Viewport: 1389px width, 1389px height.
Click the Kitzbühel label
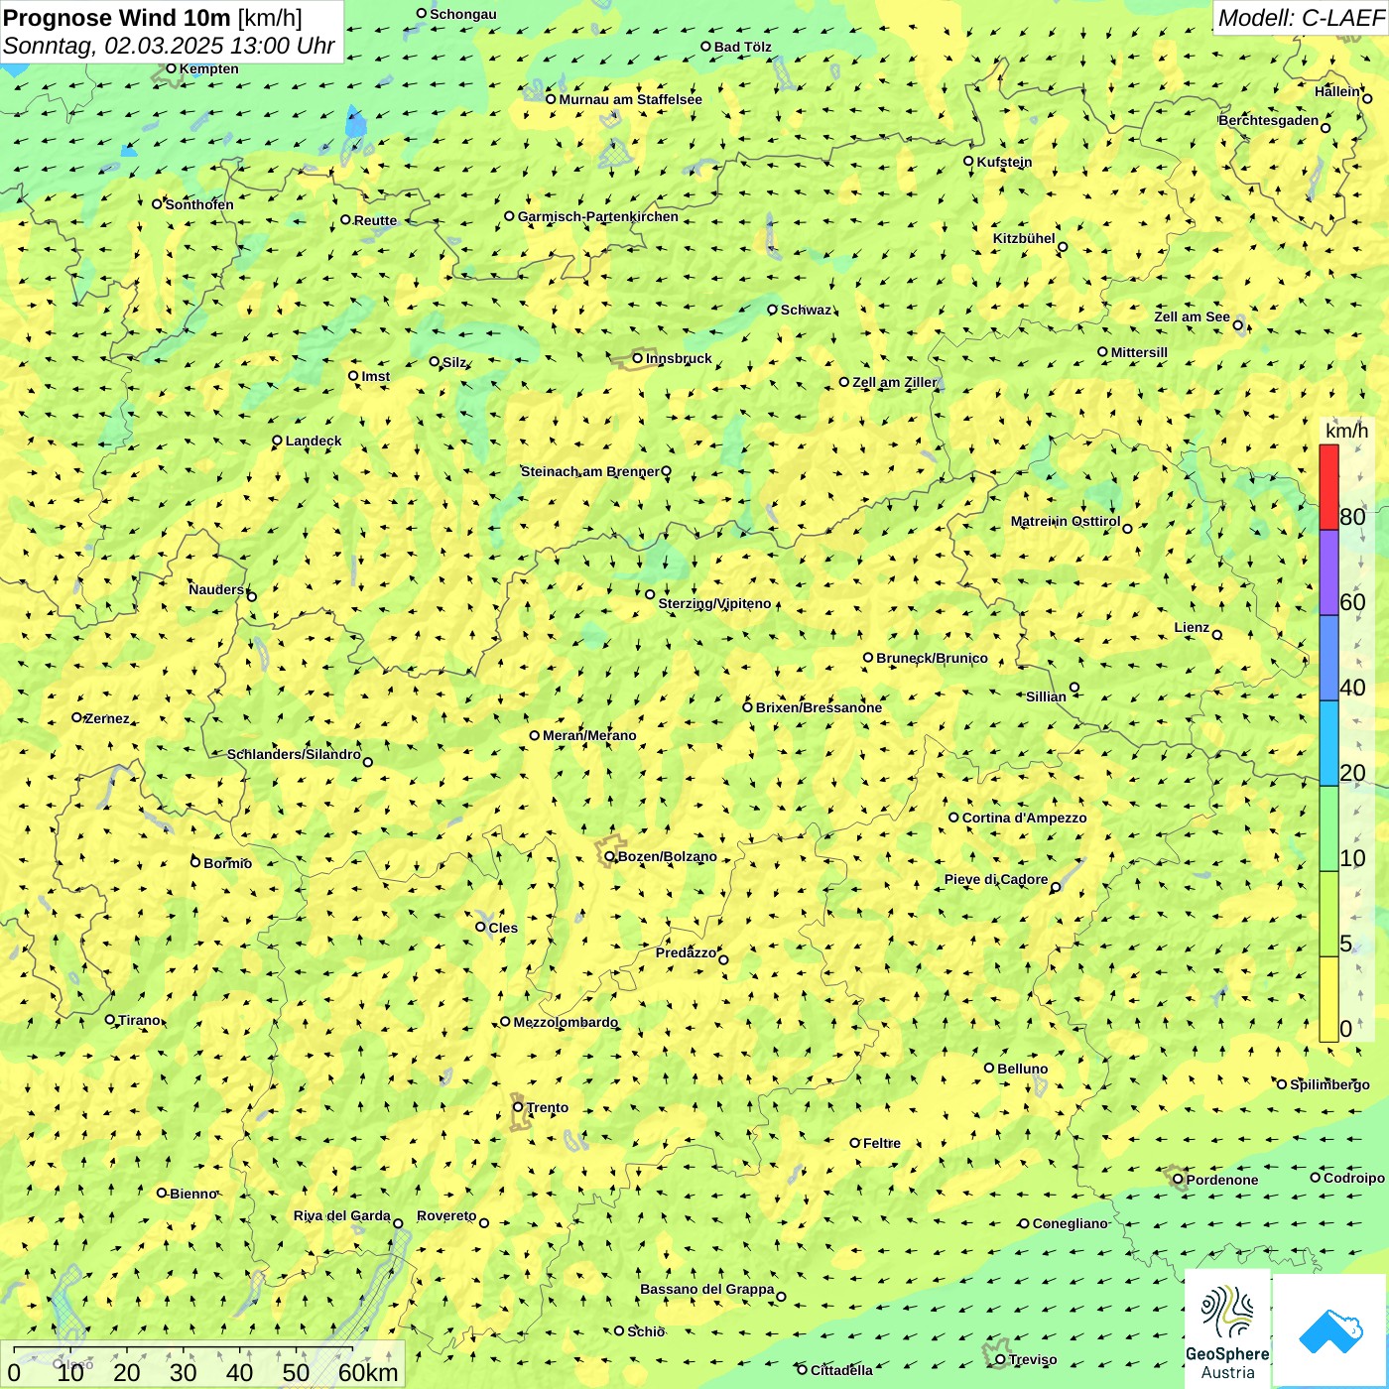(1024, 238)
